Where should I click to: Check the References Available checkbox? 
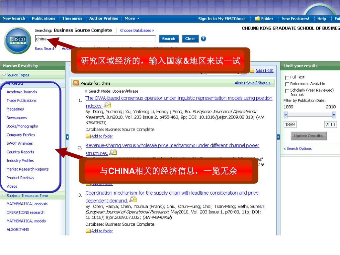click(x=287, y=84)
